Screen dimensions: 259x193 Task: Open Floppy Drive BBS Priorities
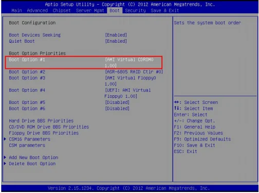point(44,133)
